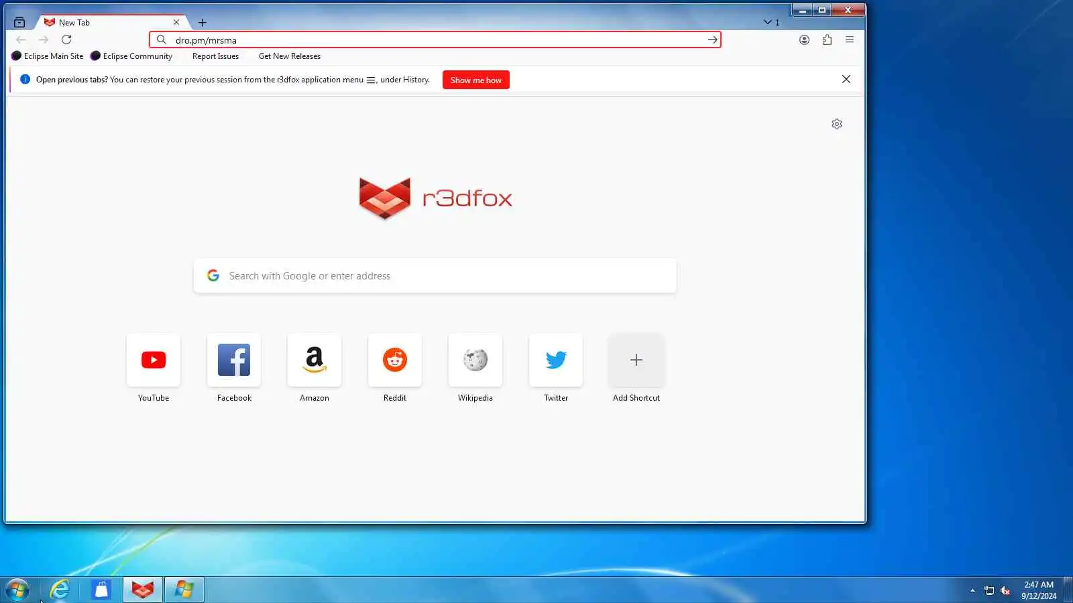This screenshot has height=603, width=1073.
Task: Click the address bar containing dro.pm/mrsma
Action: click(435, 40)
